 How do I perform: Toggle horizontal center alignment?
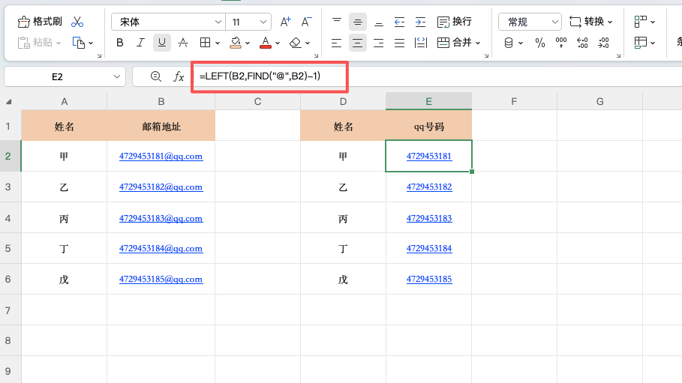click(358, 43)
